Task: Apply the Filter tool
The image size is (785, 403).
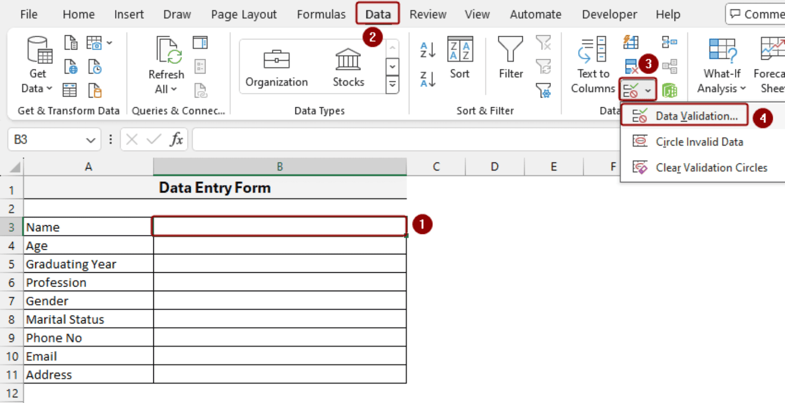Action: (510, 61)
